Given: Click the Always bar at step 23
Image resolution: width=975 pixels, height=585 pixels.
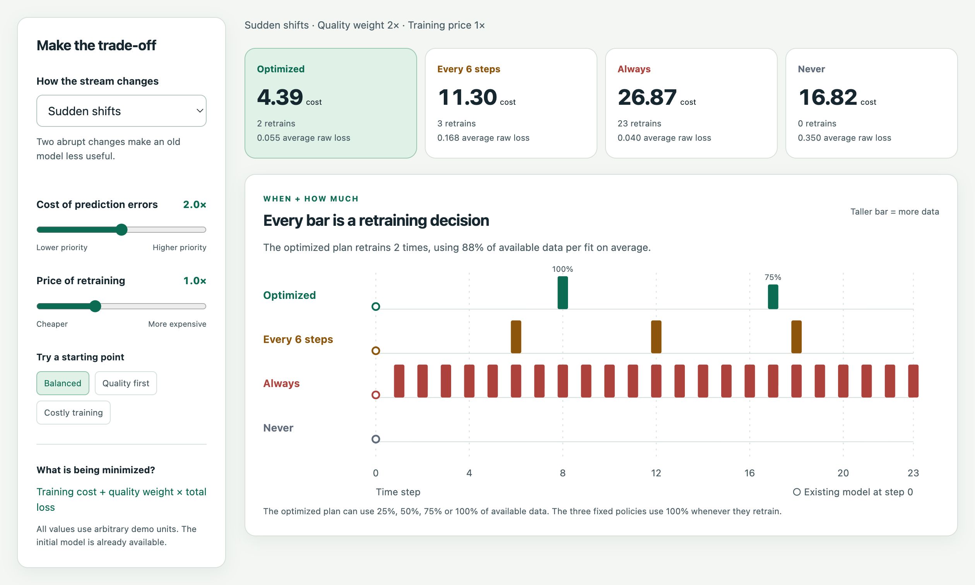Looking at the screenshot, I should pyautogui.click(x=913, y=381).
